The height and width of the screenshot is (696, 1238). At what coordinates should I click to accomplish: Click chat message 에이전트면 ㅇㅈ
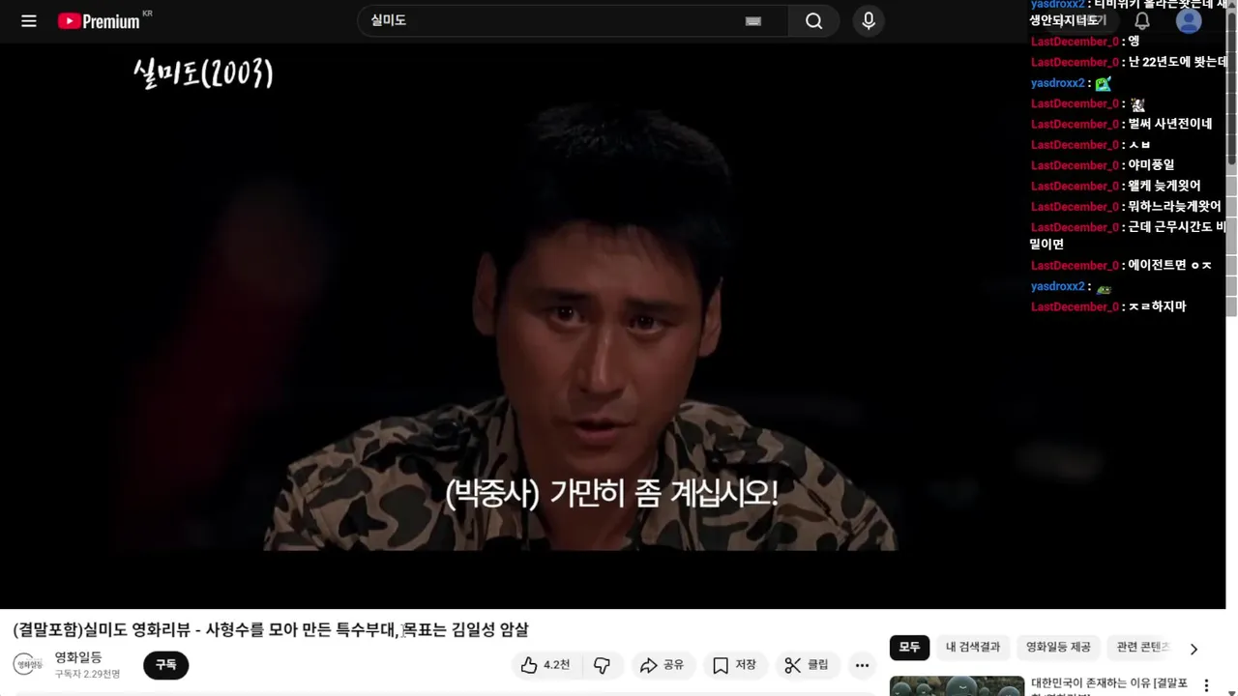1169,265
